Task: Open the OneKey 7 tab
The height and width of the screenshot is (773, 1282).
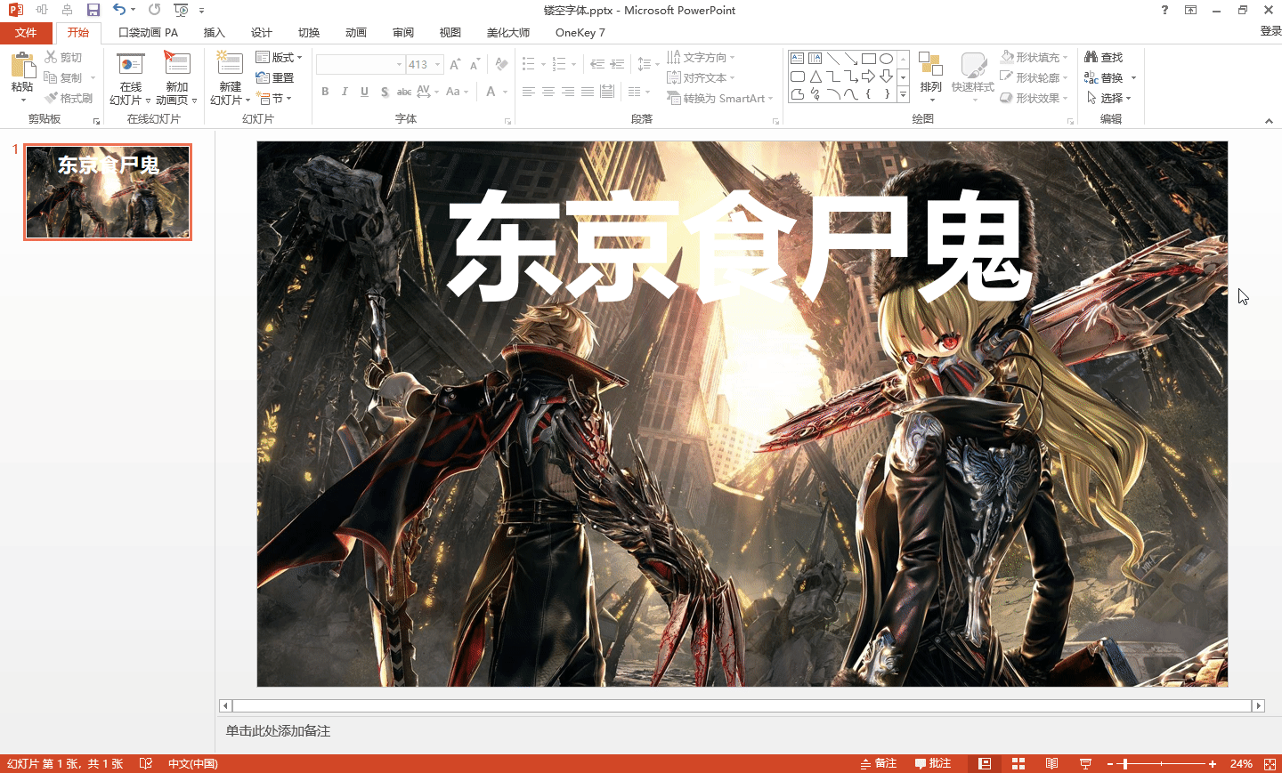Action: (x=580, y=33)
